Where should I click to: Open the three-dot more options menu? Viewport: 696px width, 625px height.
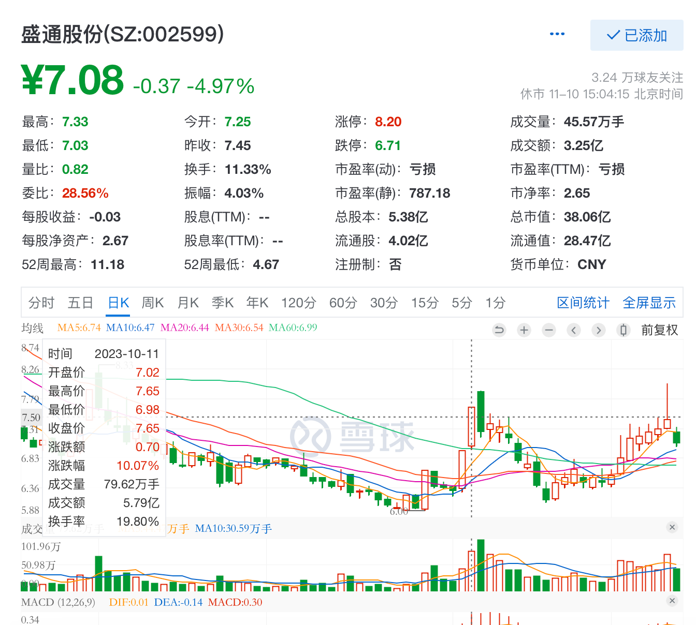coord(557,34)
